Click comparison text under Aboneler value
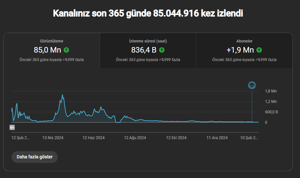 244,60
